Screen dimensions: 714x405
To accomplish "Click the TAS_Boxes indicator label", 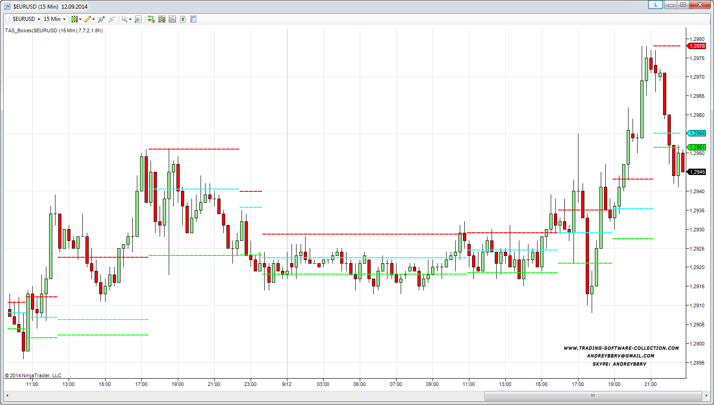I will (54, 30).
